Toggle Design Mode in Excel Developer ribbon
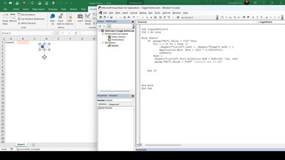This screenshot has height=160, width=285. tap(88, 19)
